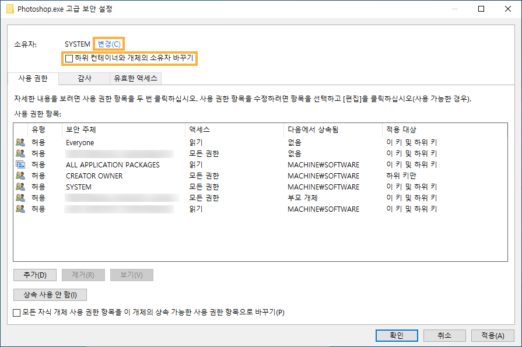The width and height of the screenshot is (522, 347).
Task: Check the 모든 자식 개체 사용 권한 checkbox
Action: 16,313
